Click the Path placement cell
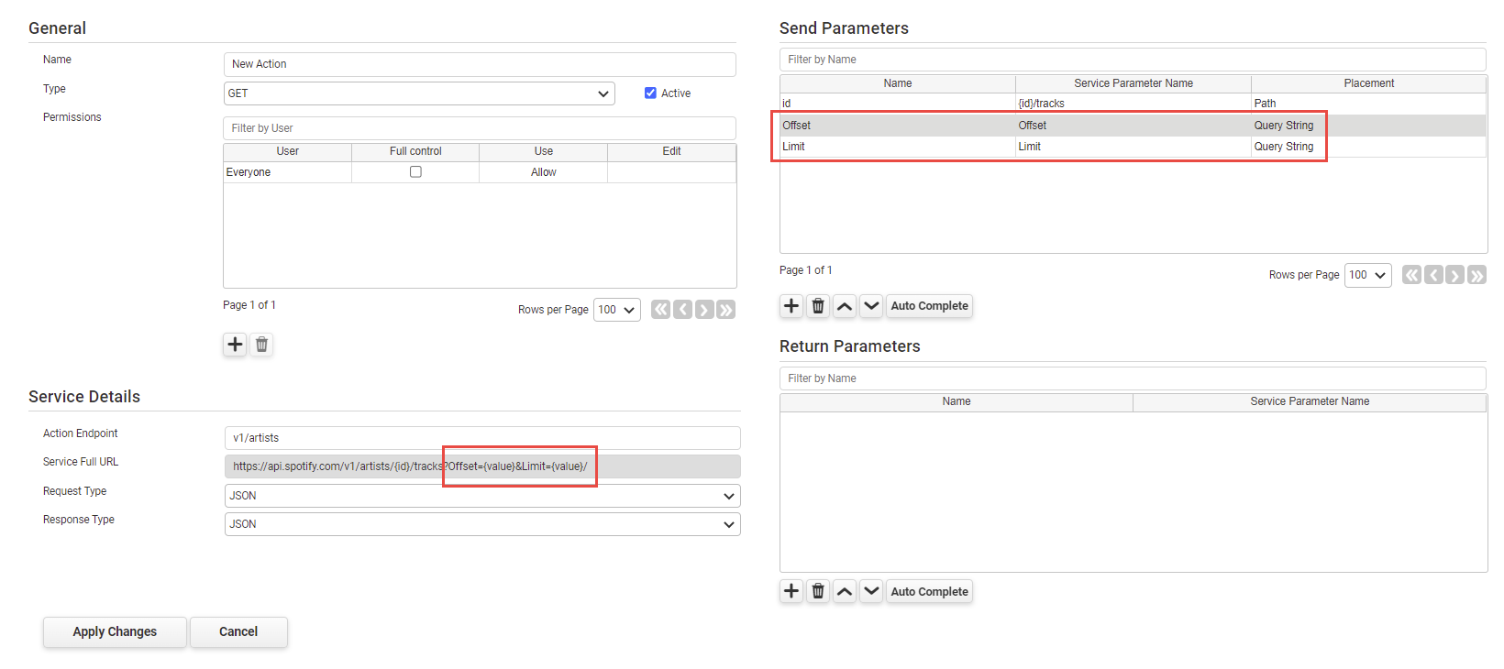This screenshot has width=1504, height=669. point(1369,104)
